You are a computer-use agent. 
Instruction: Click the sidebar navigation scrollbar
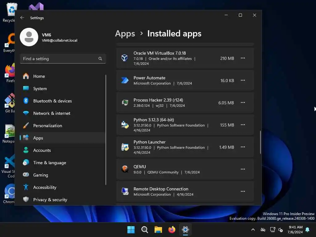tap(106, 130)
